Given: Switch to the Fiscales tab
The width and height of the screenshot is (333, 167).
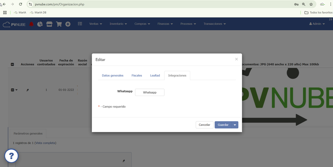Looking at the screenshot, I should coord(137,76).
